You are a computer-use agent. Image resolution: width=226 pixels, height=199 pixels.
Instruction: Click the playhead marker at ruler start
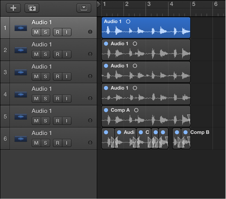tap(99, 4)
